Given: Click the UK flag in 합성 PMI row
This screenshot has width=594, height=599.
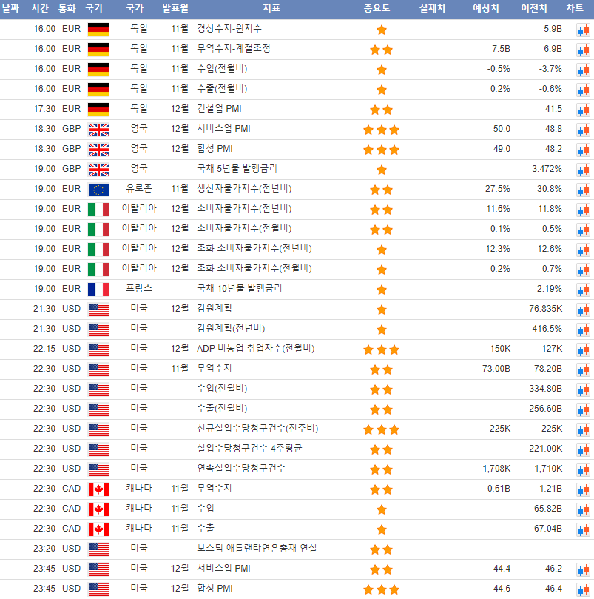Looking at the screenshot, I should [98, 149].
